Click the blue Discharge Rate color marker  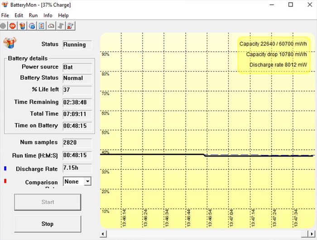[x=5, y=168]
